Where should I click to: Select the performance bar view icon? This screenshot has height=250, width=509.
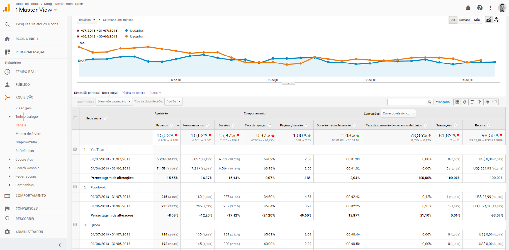472,102
